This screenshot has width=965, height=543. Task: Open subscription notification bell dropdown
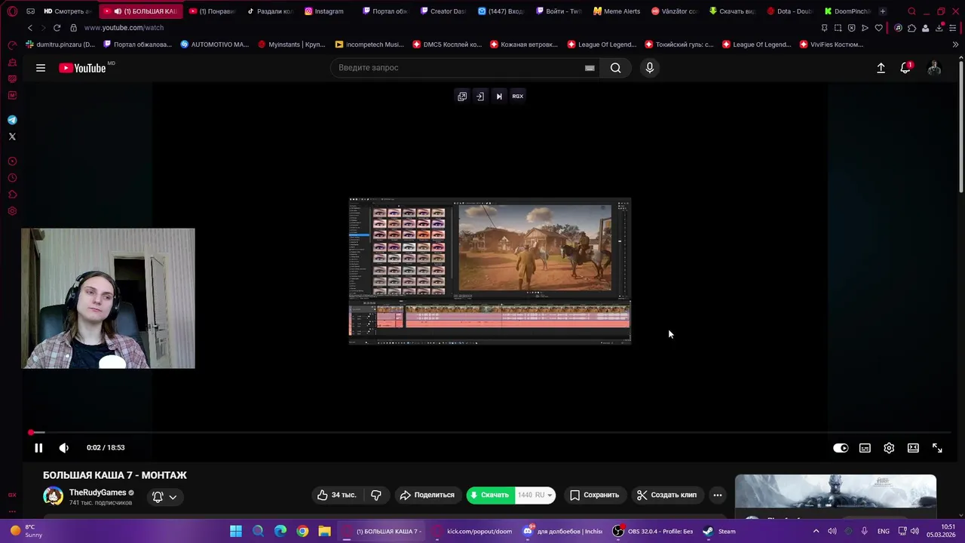[x=164, y=496]
